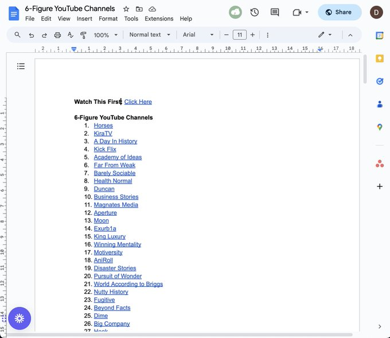Click the right indent marker on ruler
Image resolution: width=390 pixels, height=338 pixels.
click(x=320, y=50)
